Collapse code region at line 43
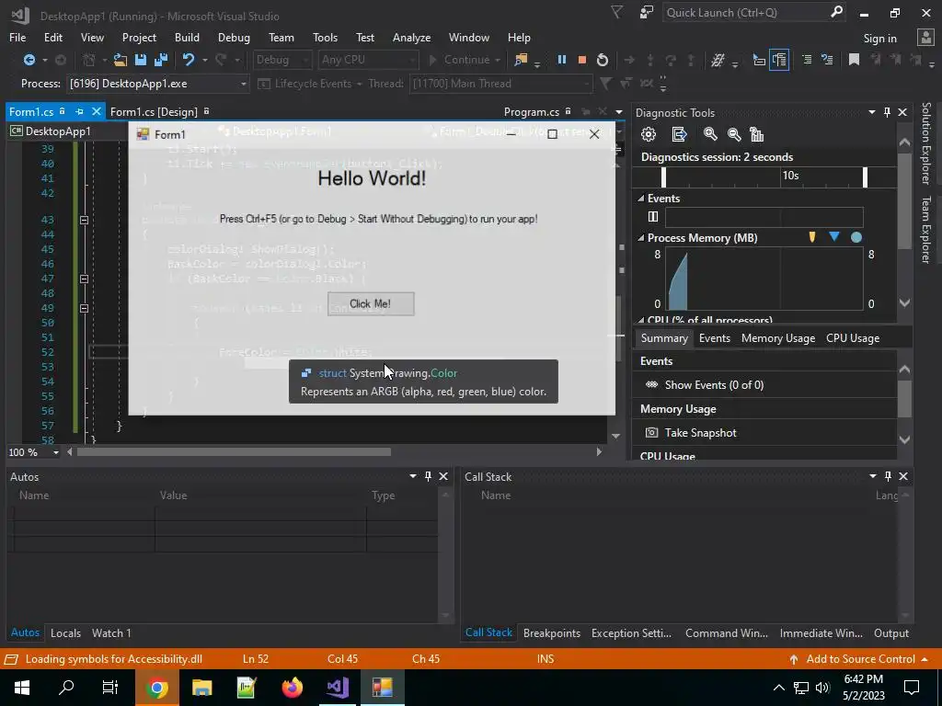Viewport: 942px width, 706px height. tap(84, 221)
